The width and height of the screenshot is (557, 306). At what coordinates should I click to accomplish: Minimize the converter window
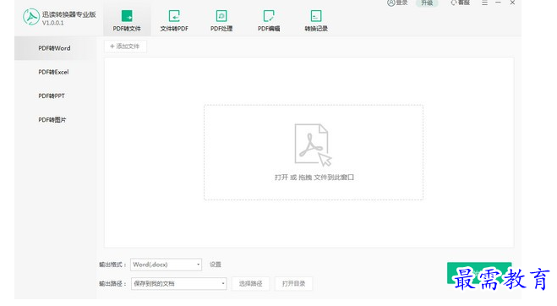click(x=498, y=3)
